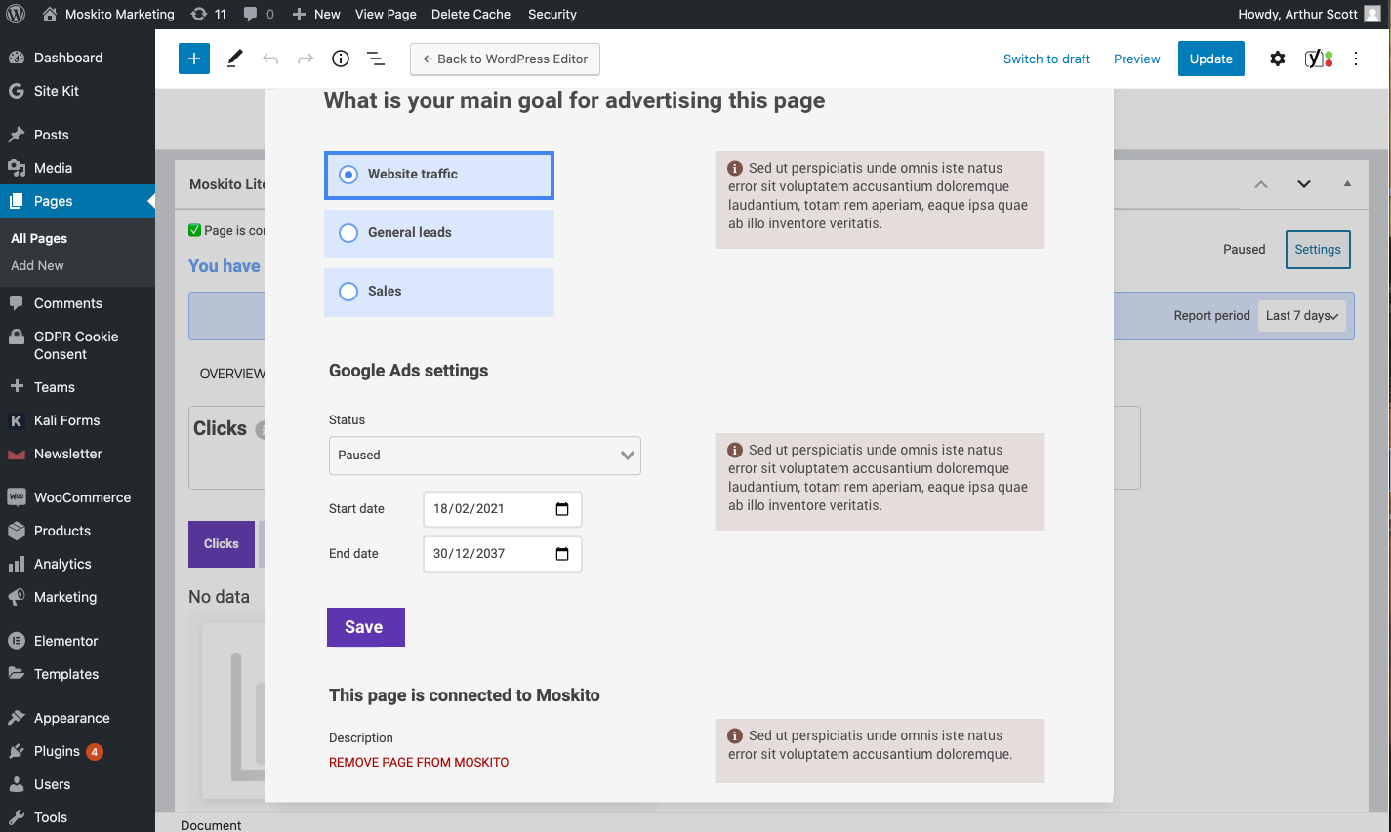Viewport: 1391px width, 832px height.
Task: Open Moskito Marketing site home link
Action: pyautogui.click(x=108, y=14)
